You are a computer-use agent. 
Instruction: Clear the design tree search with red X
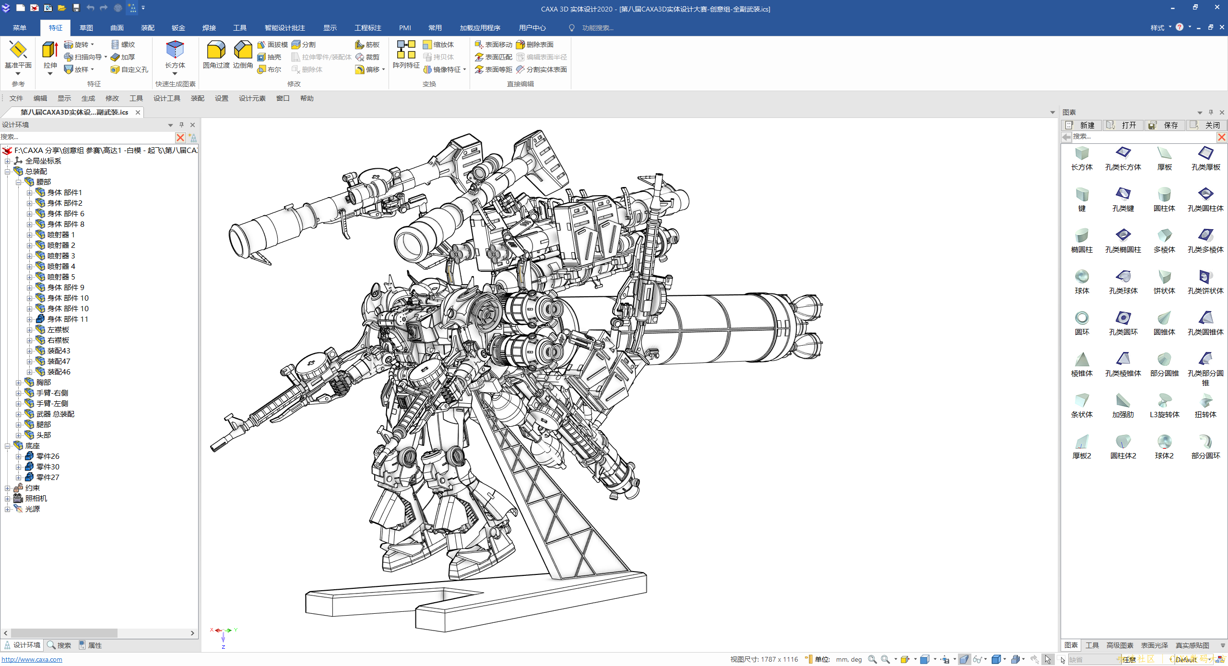click(x=180, y=138)
